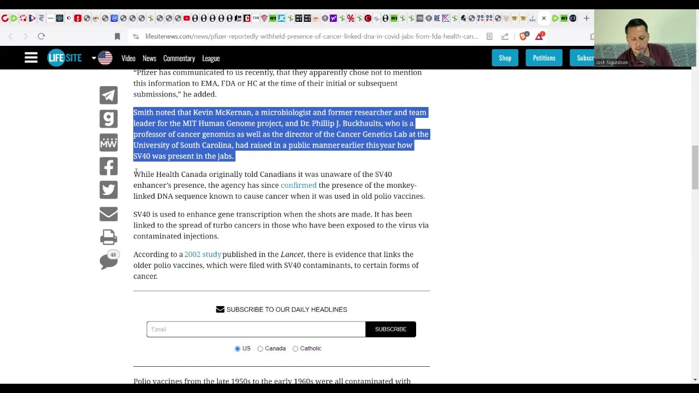Share article on Gab
699x393 pixels.
(109, 118)
